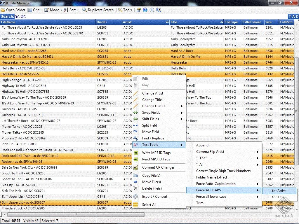Screen dimensions: 299x224
Task: Toggle the T search filter
Action: (x=290, y=17)
